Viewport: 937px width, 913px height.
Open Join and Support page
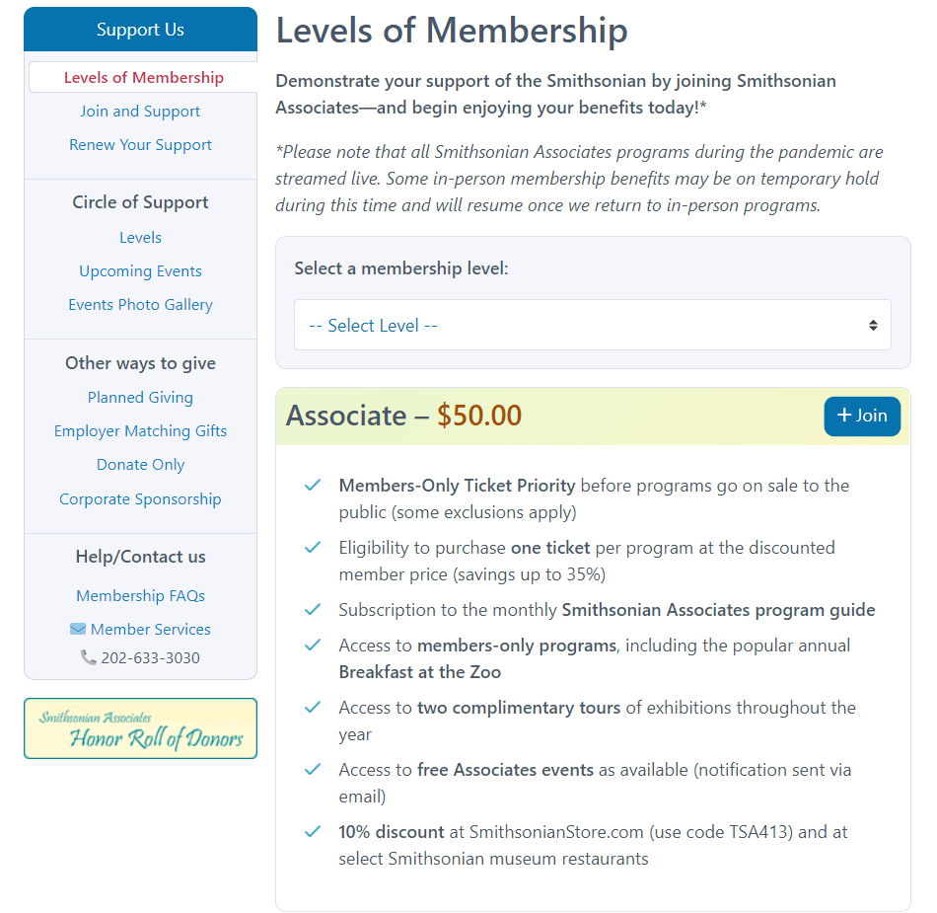pos(140,112)
